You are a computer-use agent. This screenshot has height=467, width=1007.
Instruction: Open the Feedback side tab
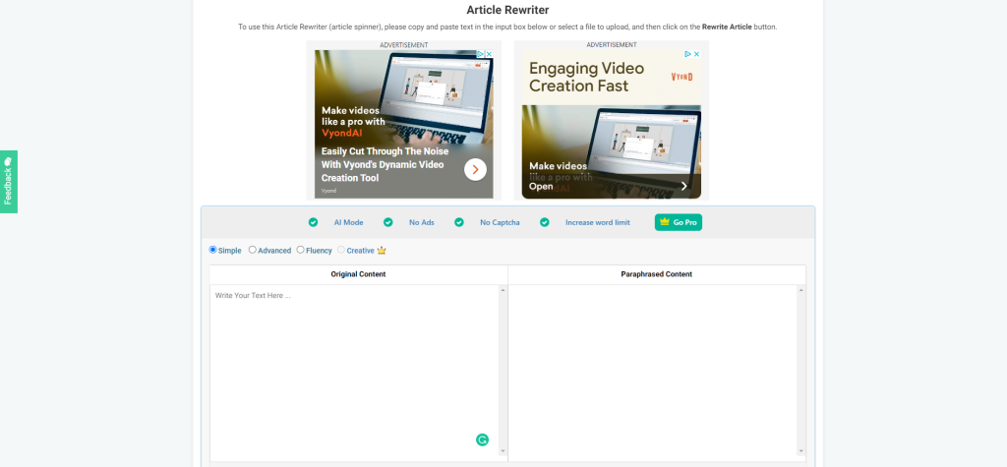[x=8, y=182]
